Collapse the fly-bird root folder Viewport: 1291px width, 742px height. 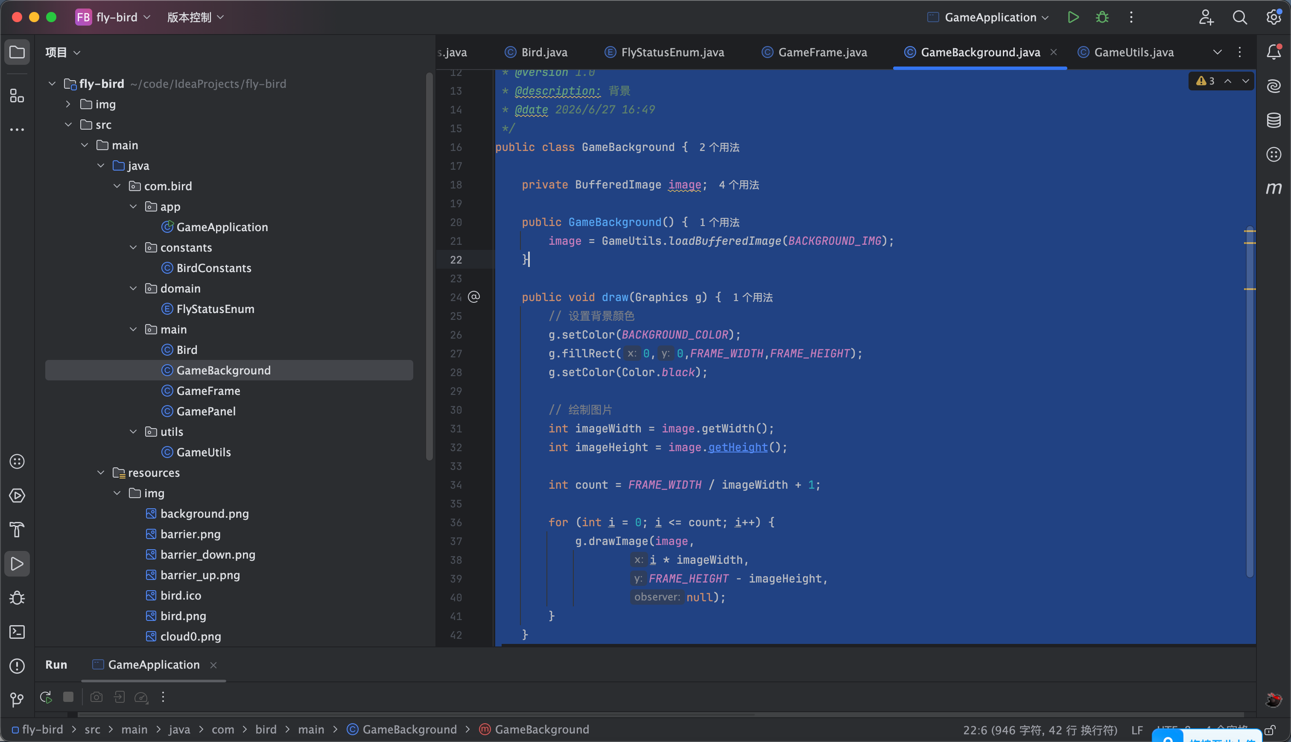(x=52, y=84)
